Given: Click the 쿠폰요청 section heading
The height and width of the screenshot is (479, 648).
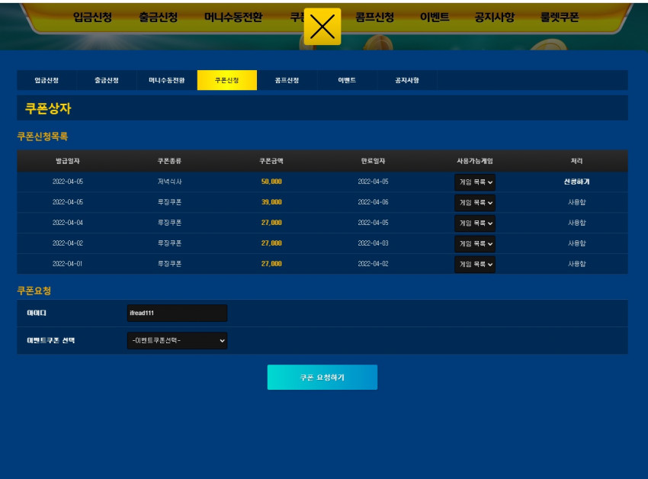Looking at the screenshot, I should coord(34,291).
